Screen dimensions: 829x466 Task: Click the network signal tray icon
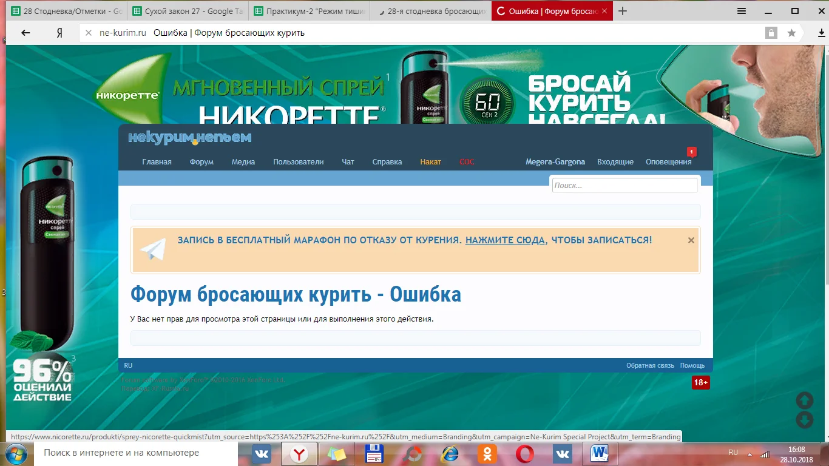point(765,454)
